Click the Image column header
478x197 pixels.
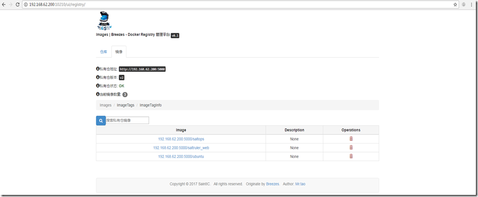click(181, 130)
